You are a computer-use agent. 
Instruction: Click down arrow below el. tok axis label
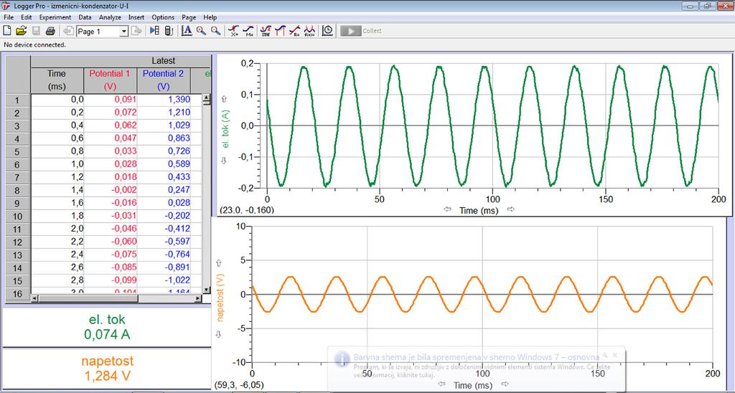pos(224,160)
